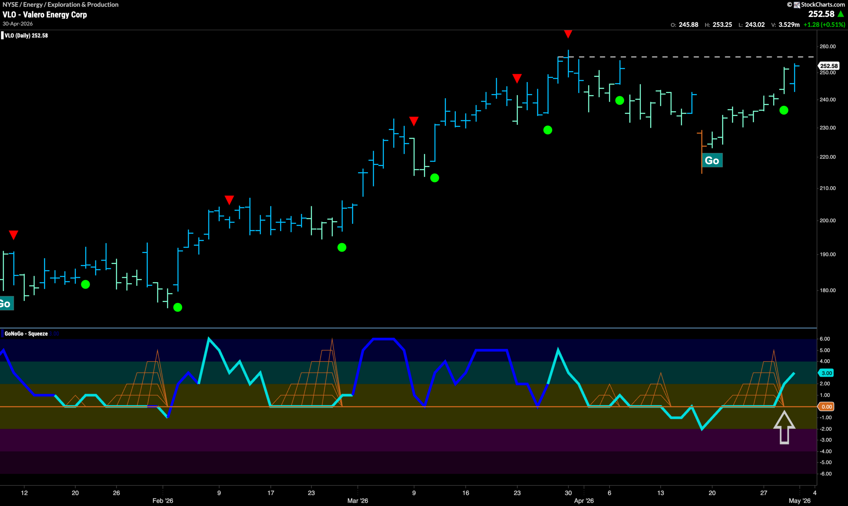Click the red triangle marker near February 10
This screenshot has width=848, height=506.
pos(229,200)
